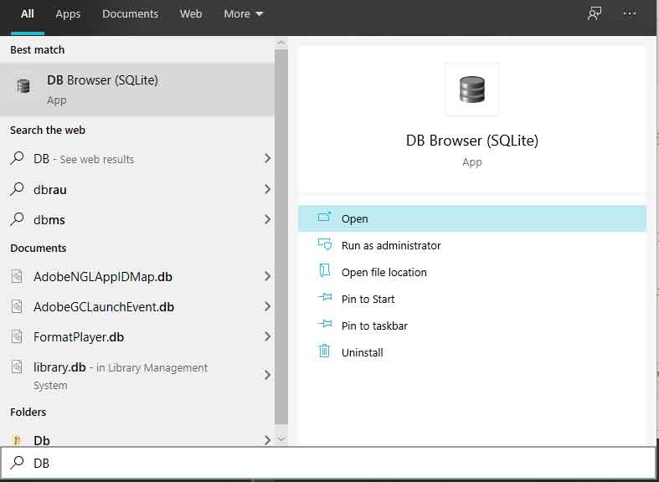Click the magnifier icon beside dbms

point(18,218)
